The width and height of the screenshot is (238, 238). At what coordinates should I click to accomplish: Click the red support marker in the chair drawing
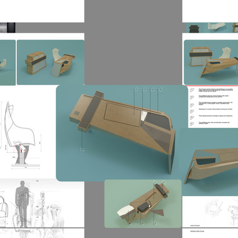pos(21,151)
